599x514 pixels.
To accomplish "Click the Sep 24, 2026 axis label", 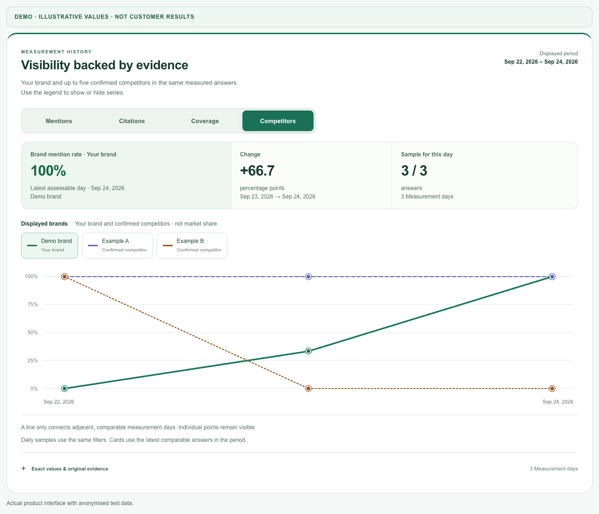I will tap(558, 402).
